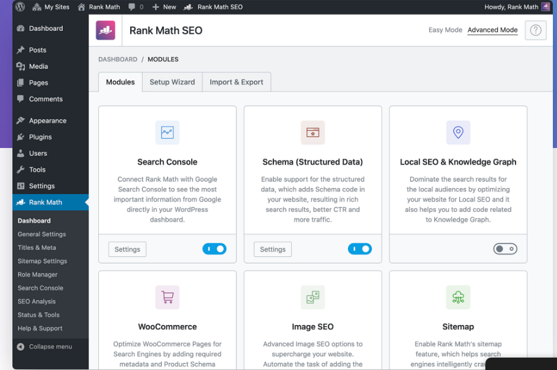Open Status & Tools submenu item
Image resolution: width=557 pixels, height=370 pixels.
(38, 315)
